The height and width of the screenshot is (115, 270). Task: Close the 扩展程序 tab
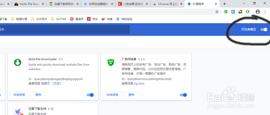click(216, 4)
